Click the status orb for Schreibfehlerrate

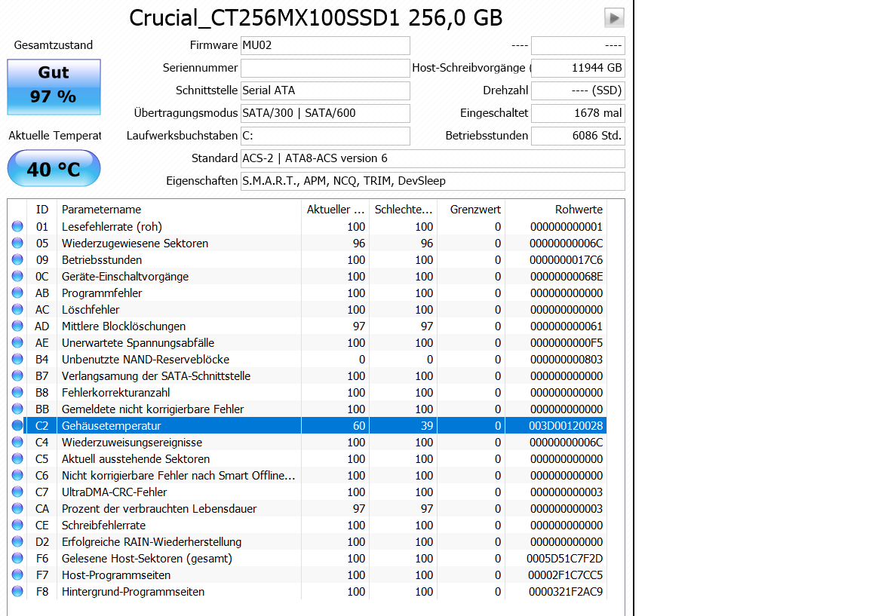coord(18,526)
